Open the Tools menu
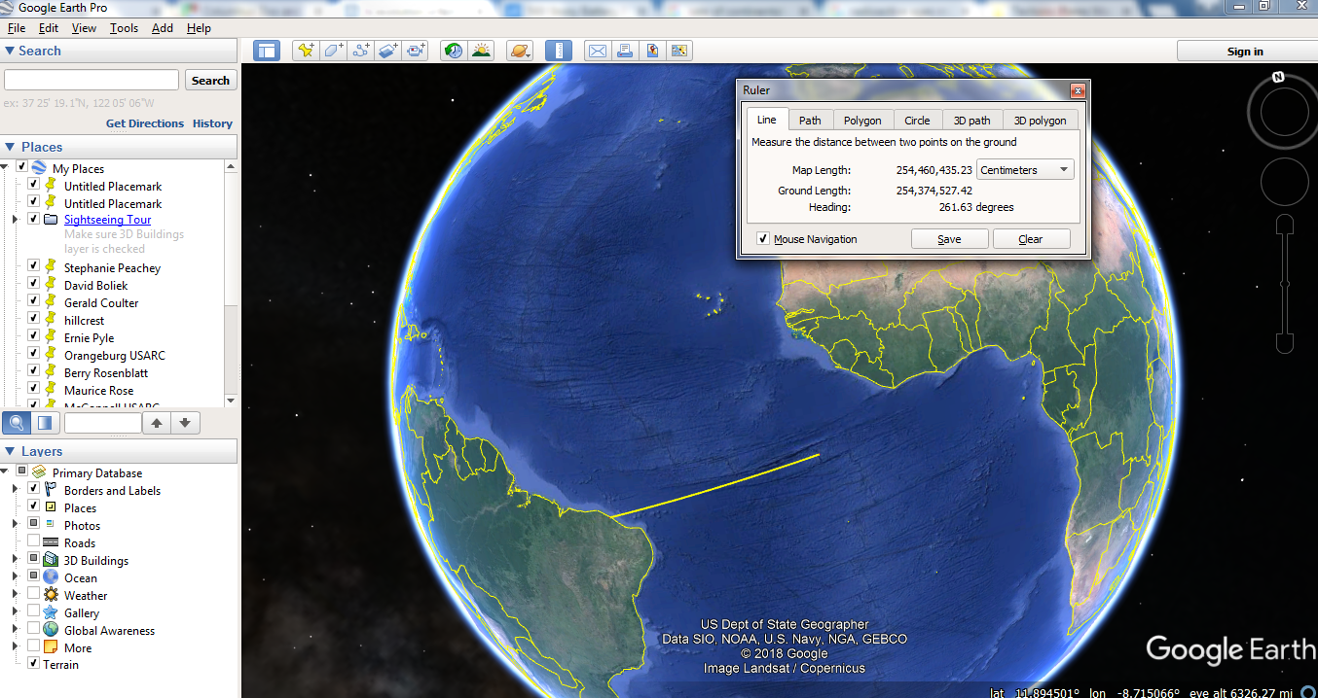Viewport: 1318px width, 698px height. (x=124, y=28)
